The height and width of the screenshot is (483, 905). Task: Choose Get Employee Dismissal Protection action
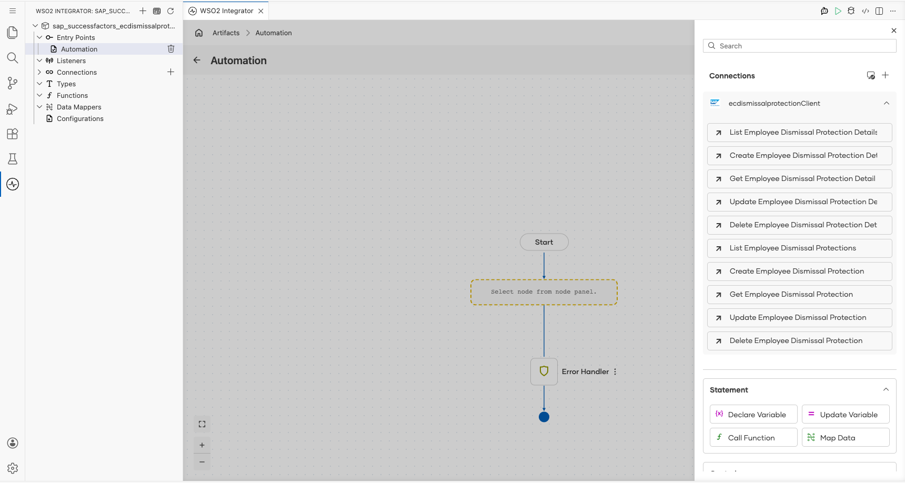tap(800, 295)
